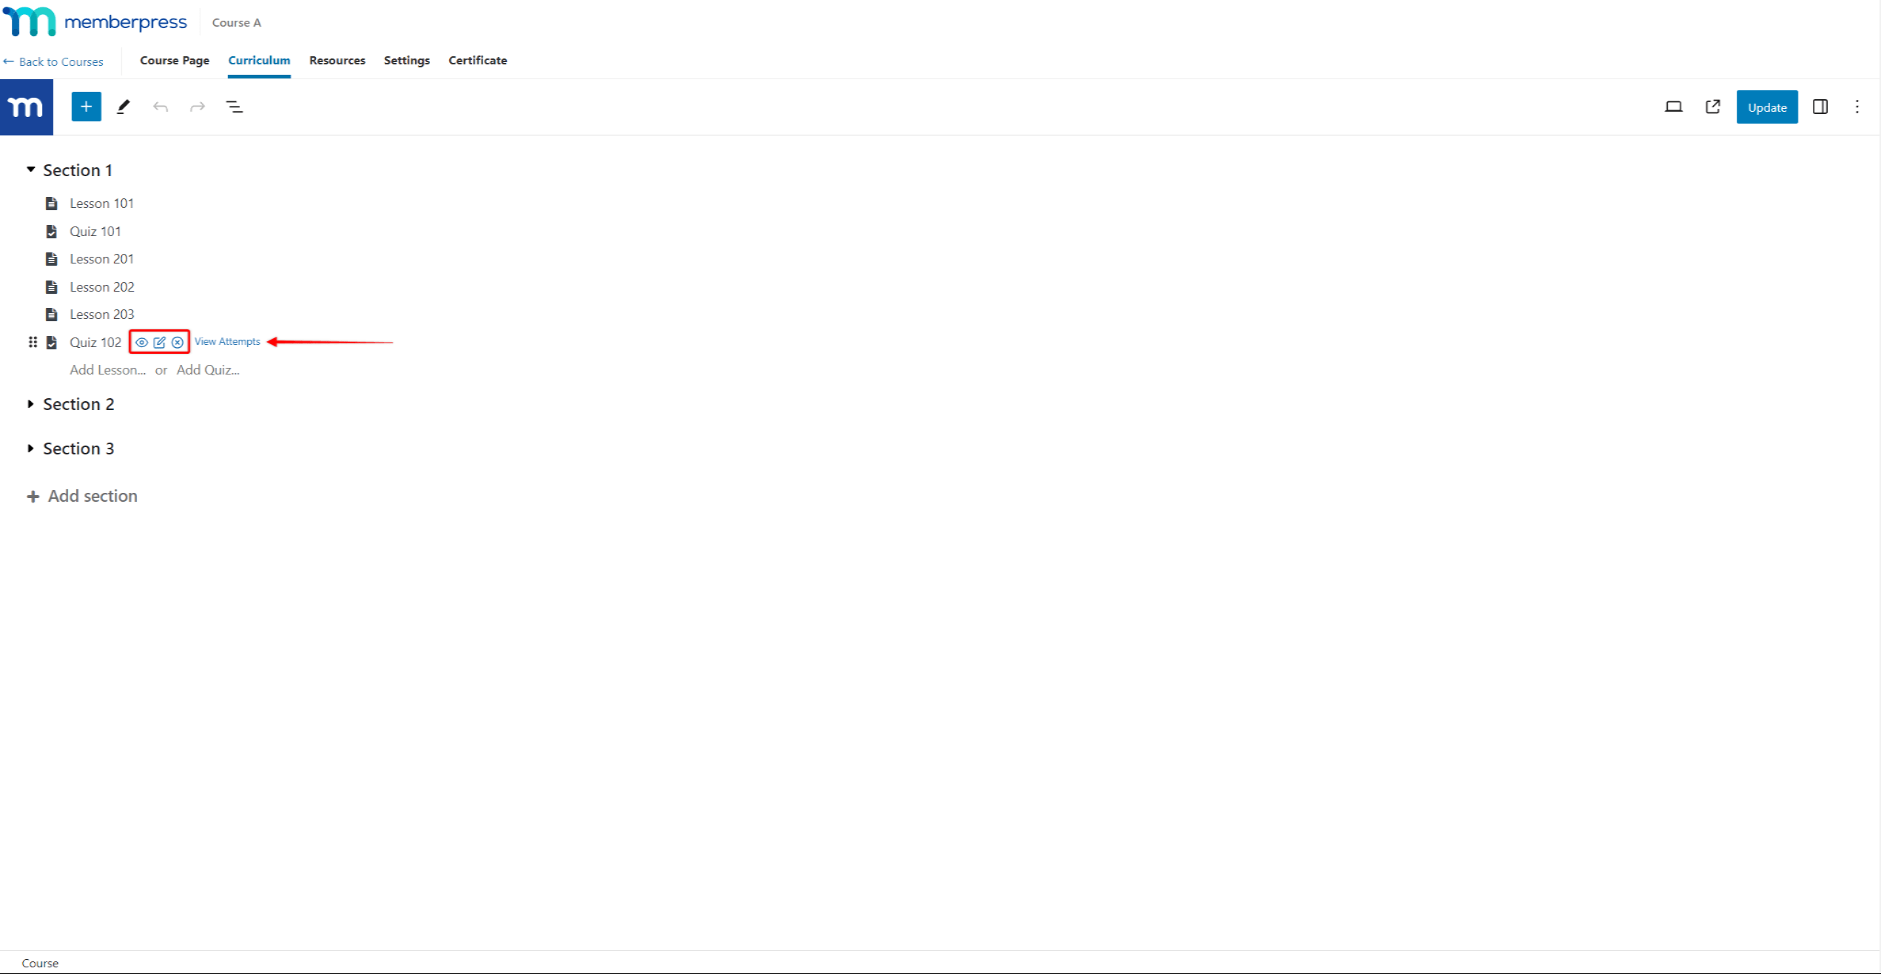Screen dimensions: 1881x974
Task: Click the undo arrow icon
Action: point(160,106)
